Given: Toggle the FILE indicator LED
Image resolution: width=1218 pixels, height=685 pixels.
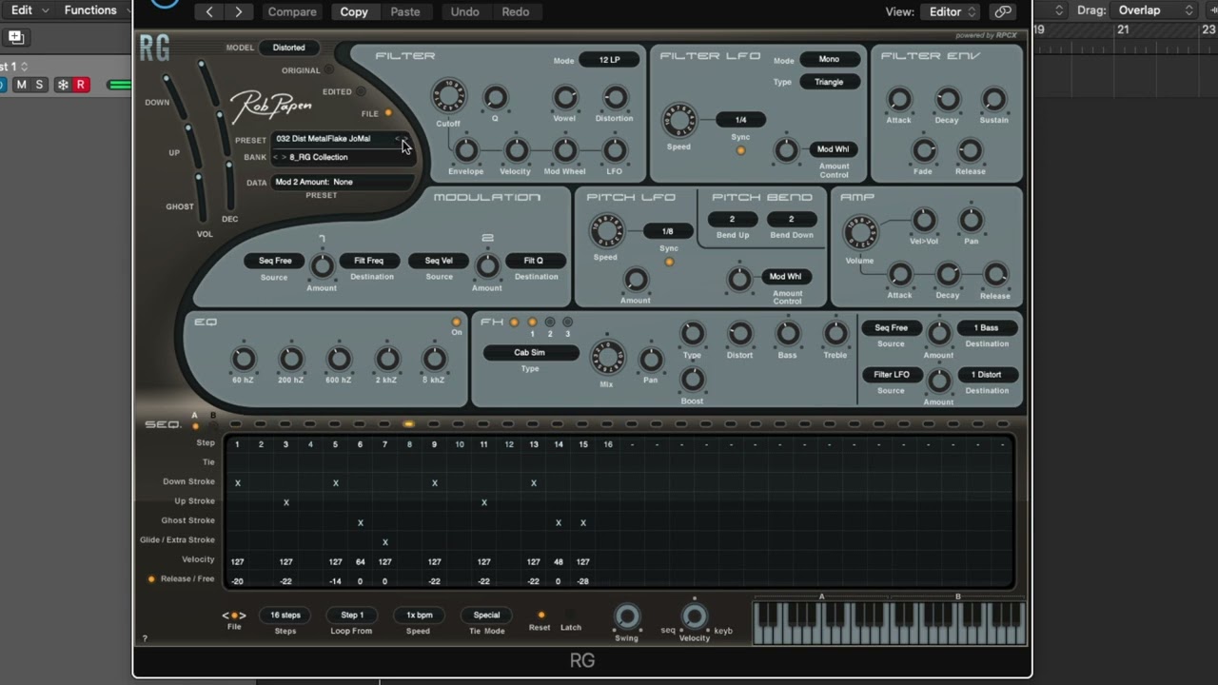Looking at the screenshot, I should tap(388, 113).
